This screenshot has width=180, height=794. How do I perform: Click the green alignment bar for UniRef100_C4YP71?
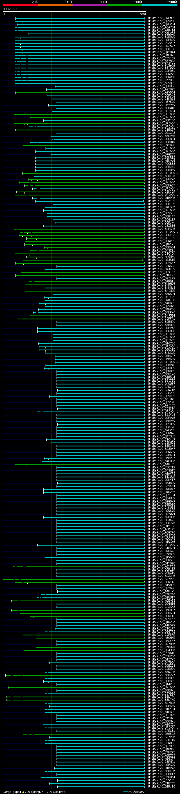[74, 579]
